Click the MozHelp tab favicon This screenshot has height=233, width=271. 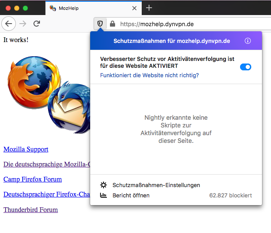(x=53, y=8)
